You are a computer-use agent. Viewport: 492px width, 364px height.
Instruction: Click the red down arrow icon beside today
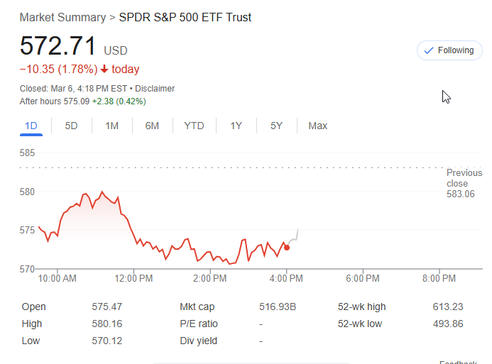point(104,70)
